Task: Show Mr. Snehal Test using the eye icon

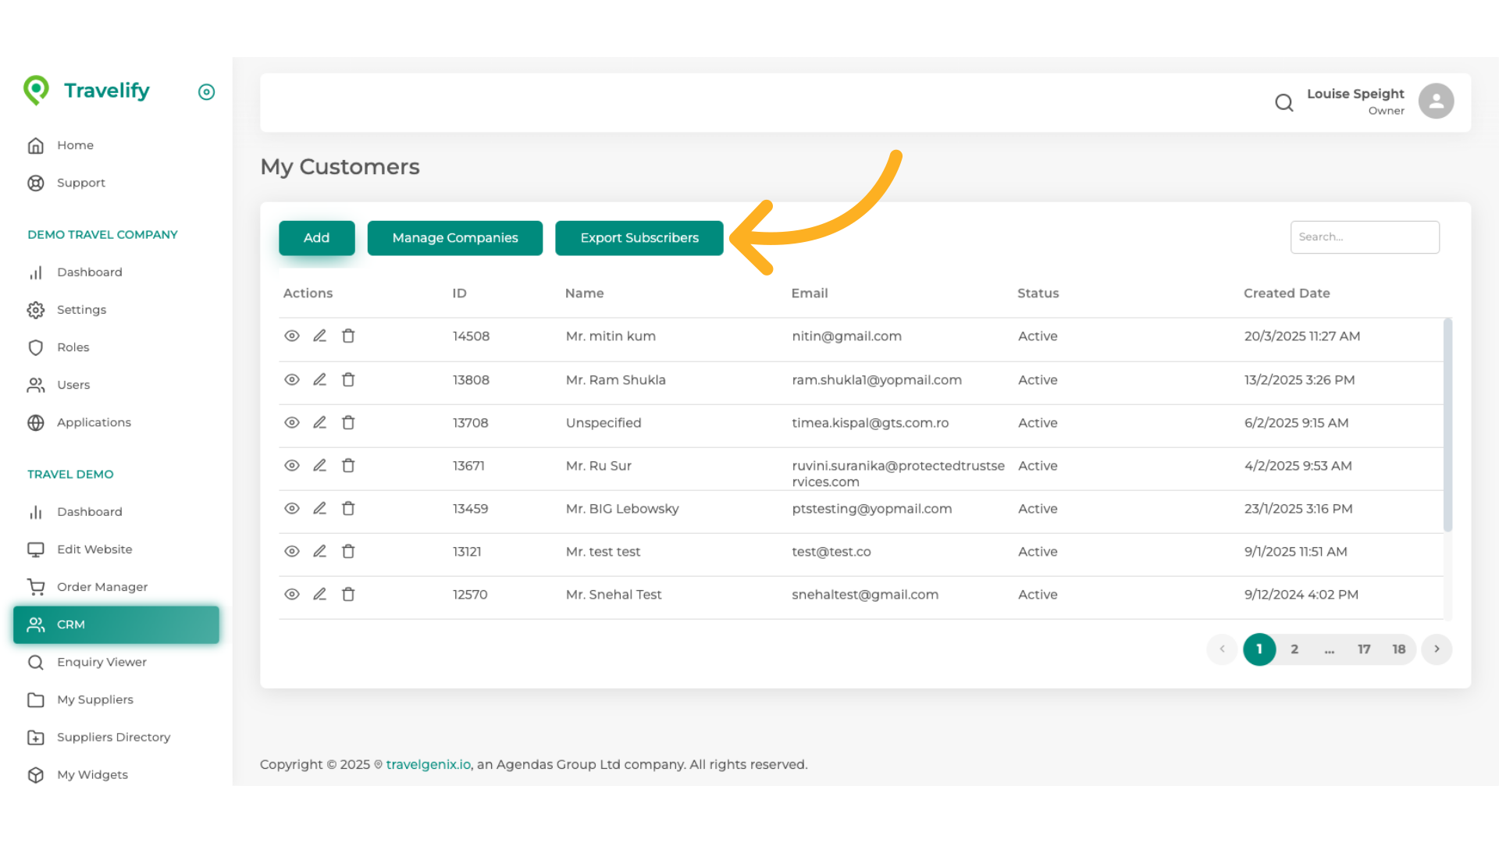Action: click(291, 594)
